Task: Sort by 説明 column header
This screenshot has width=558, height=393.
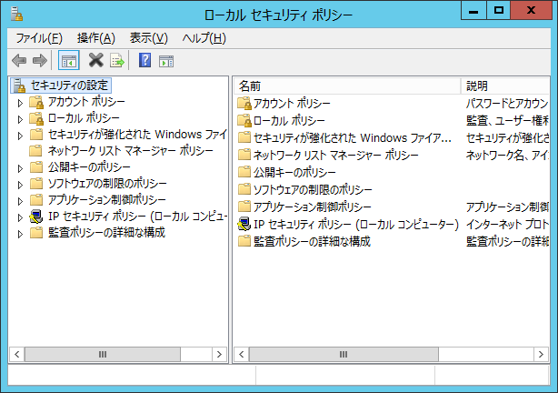Action: (x=505, y=86)
